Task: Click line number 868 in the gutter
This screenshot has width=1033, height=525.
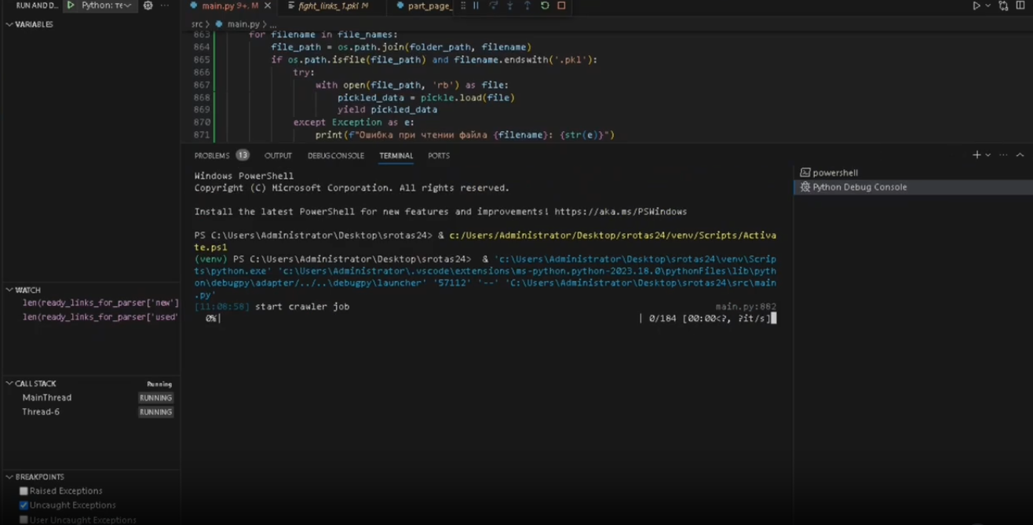Action: click(x=201, y=98)
